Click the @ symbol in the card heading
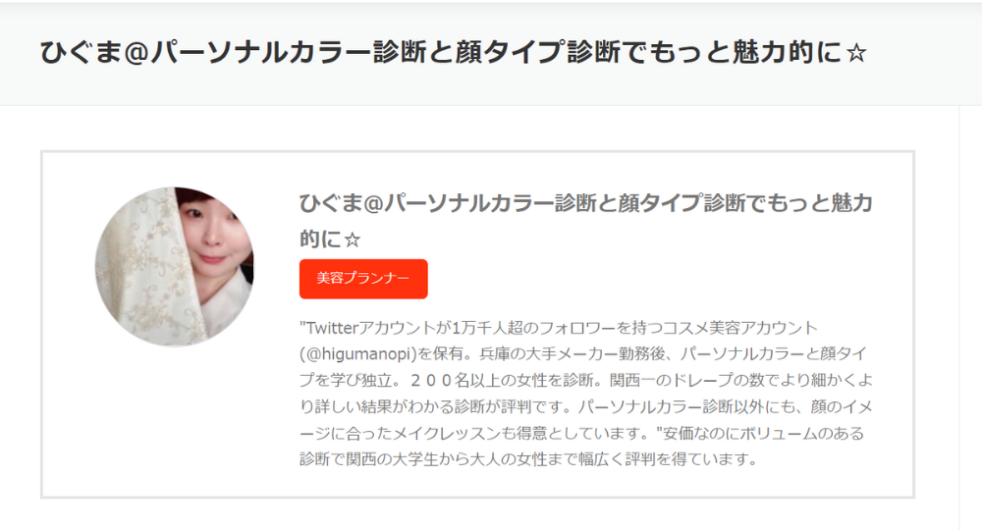 373,203
